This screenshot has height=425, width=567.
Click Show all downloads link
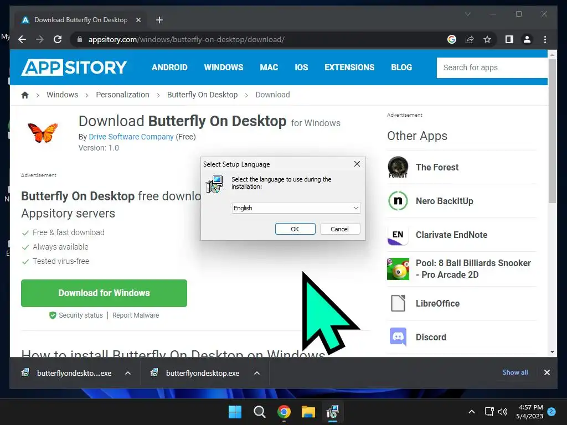515,372
